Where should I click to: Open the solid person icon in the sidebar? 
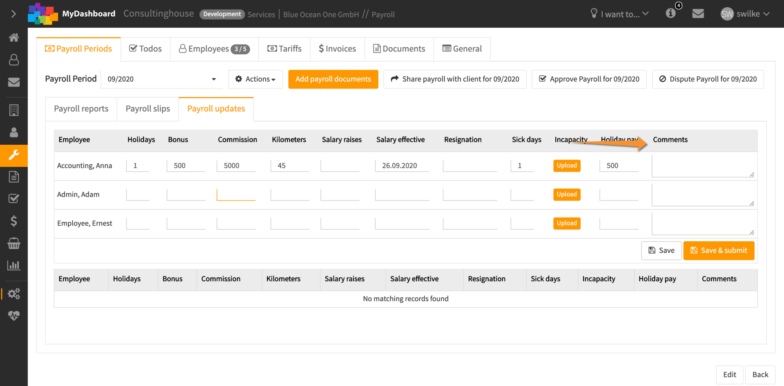coord(14,132)
